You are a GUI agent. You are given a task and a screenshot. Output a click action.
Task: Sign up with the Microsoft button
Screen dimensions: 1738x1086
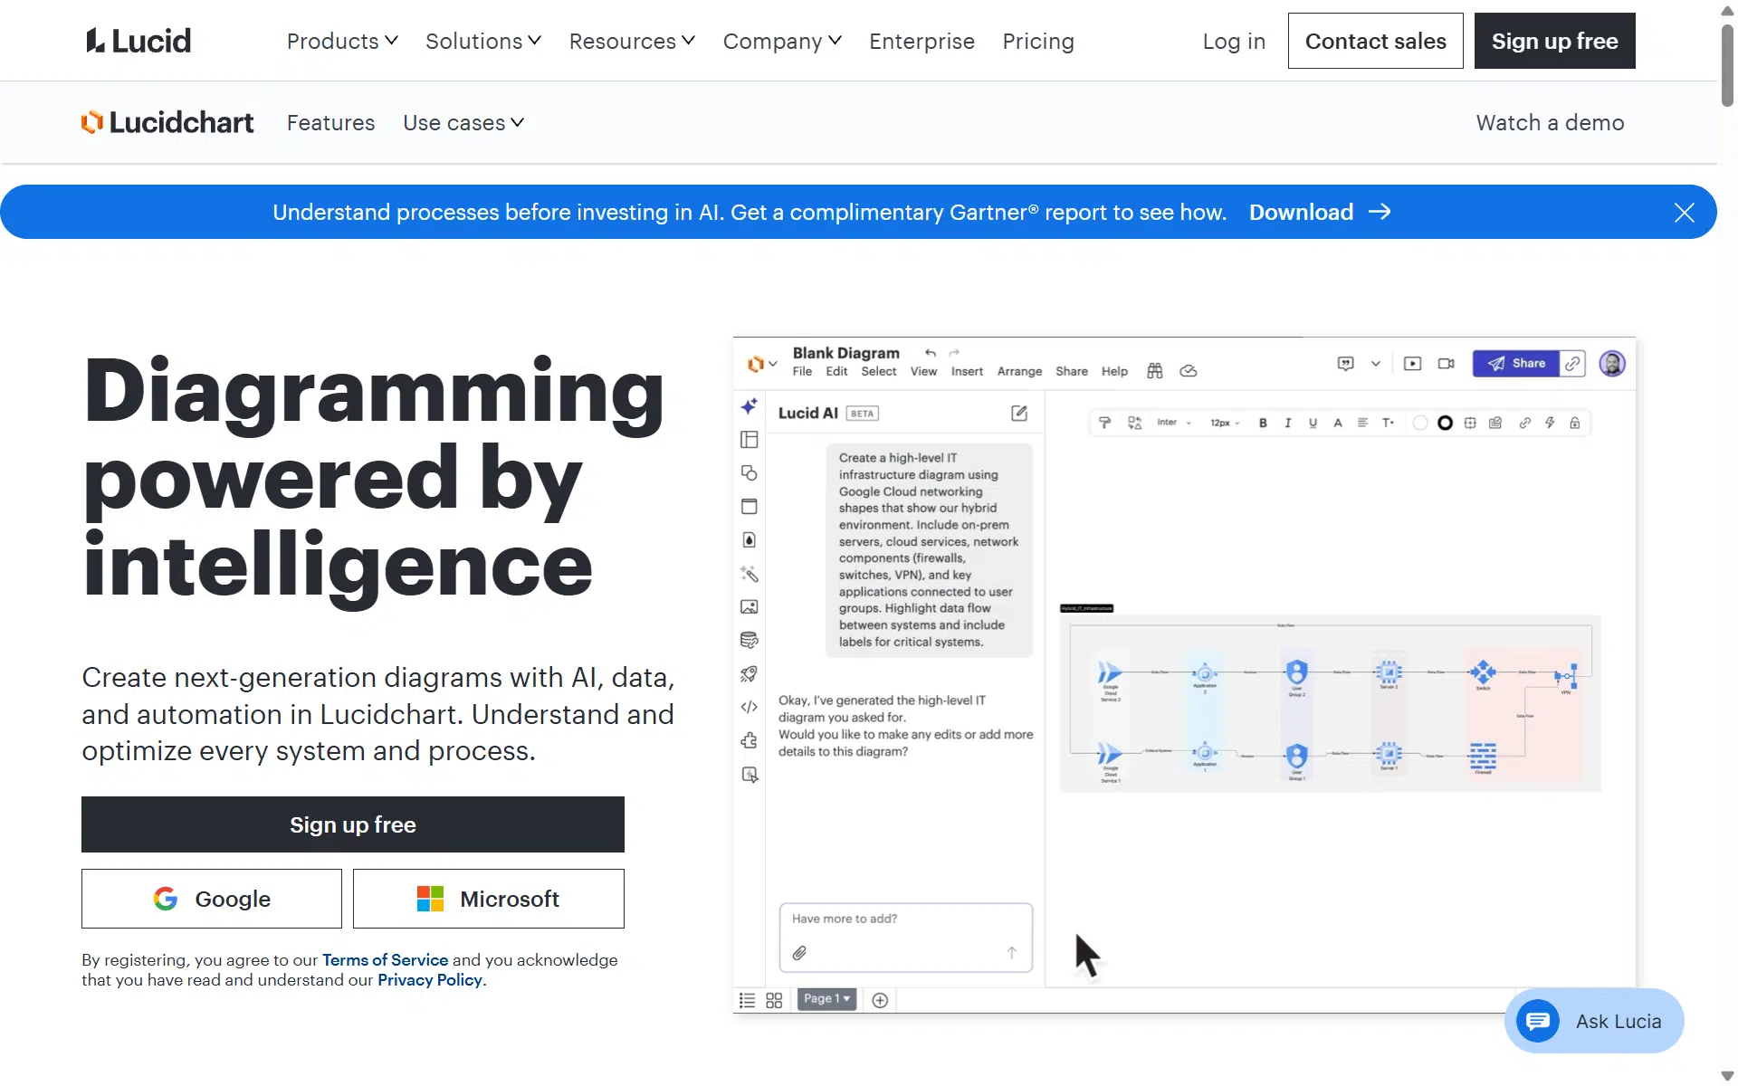point(489,899)
